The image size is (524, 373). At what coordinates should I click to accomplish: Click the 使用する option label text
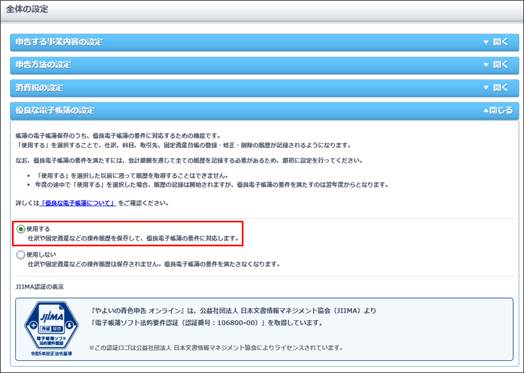pos(38,229)
